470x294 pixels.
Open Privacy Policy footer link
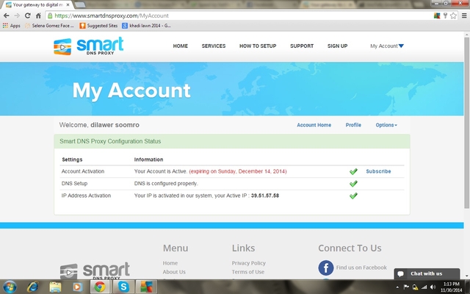coord(248,263)
